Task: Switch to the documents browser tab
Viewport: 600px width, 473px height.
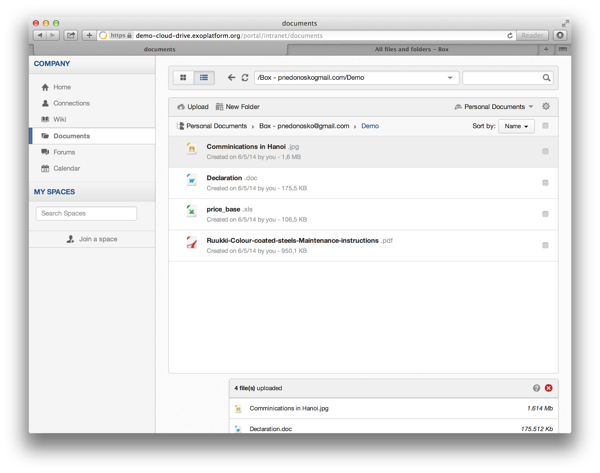Action: 160,49
